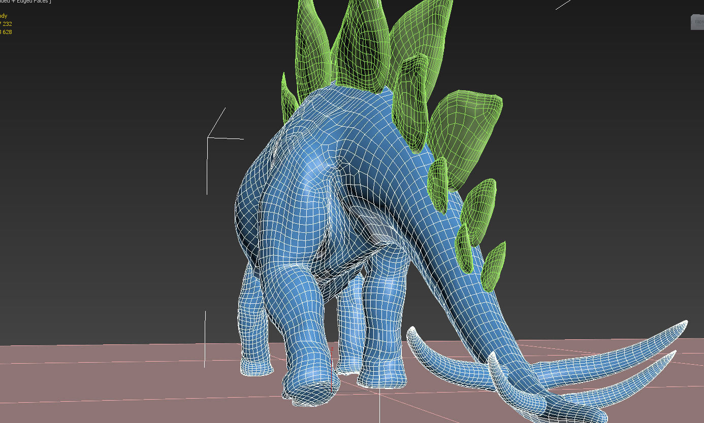Click the yellow '628' statistics value
The width and height of the screenshot is (704, 423).
tap(7, 32)
